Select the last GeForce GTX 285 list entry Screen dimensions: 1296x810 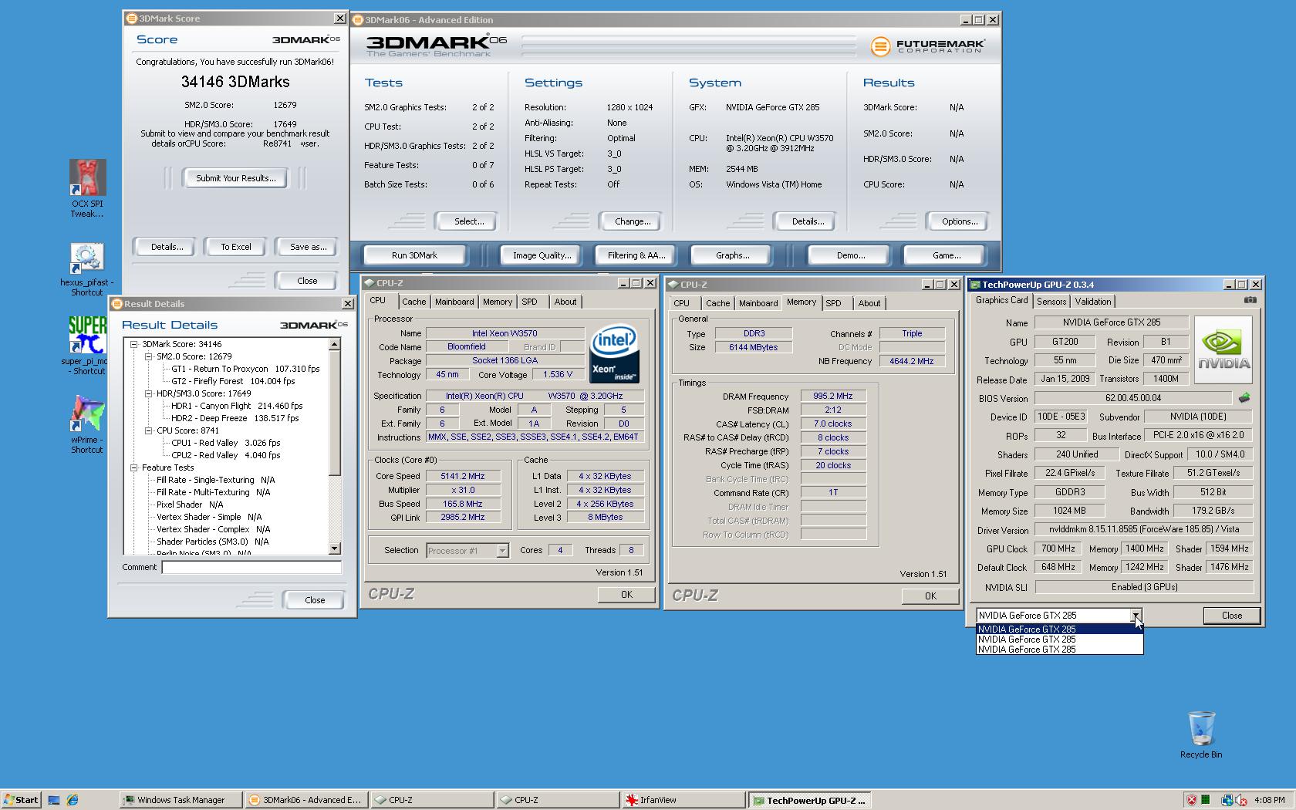1059,649
